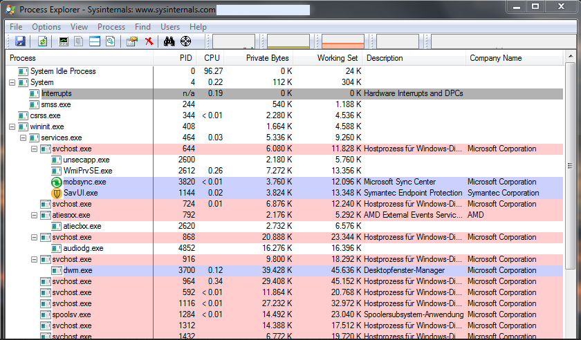Collapse the System tree node
This screenshot has height=340, width=581.
point(12,82)
